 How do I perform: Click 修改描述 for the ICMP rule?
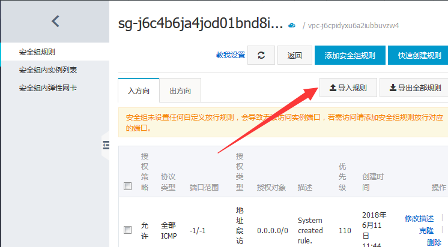419,219
